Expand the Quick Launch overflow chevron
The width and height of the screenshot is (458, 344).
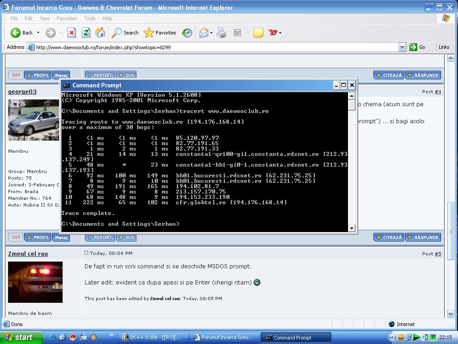click(111, 335)
